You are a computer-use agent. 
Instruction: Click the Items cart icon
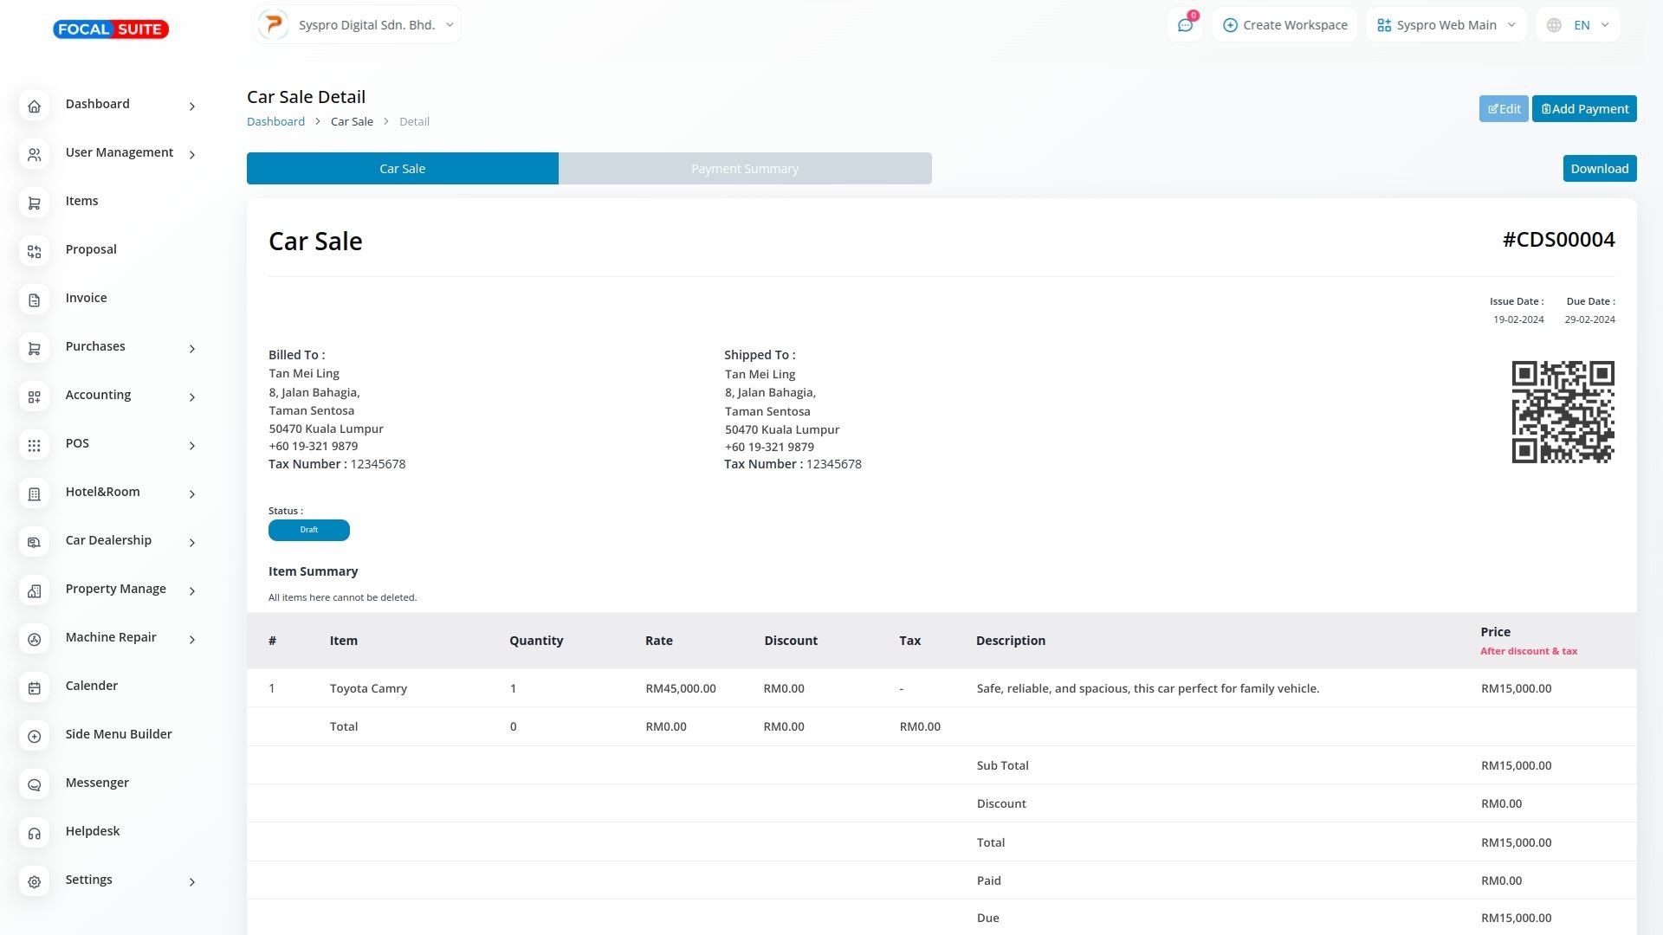[34, 203]
